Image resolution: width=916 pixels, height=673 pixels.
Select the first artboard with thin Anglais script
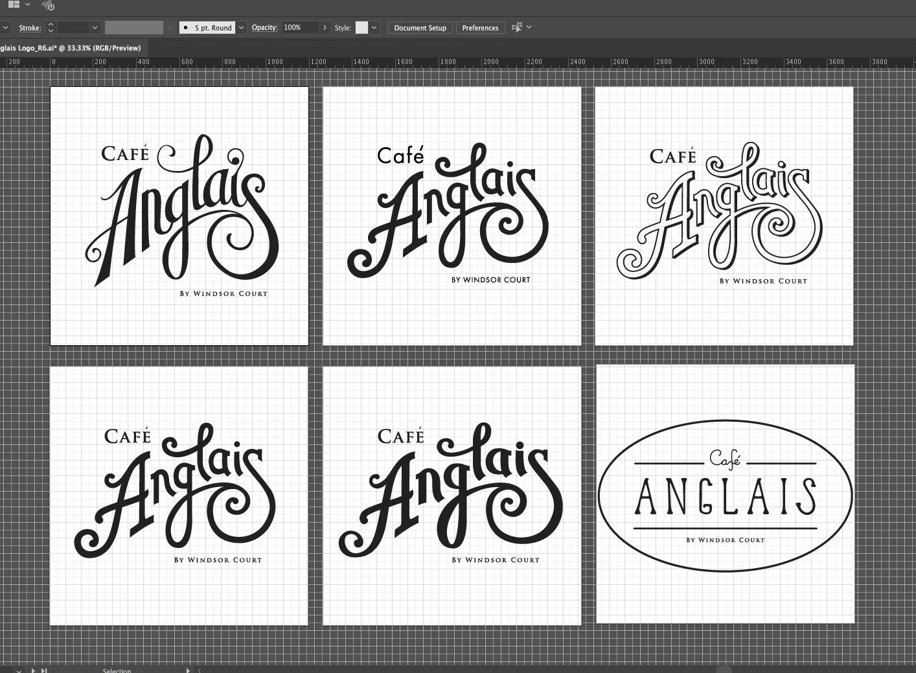click(179, 216)
